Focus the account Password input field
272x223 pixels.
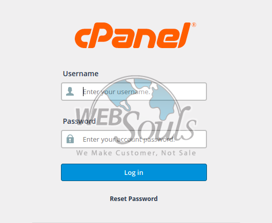[x=134, y=139]
